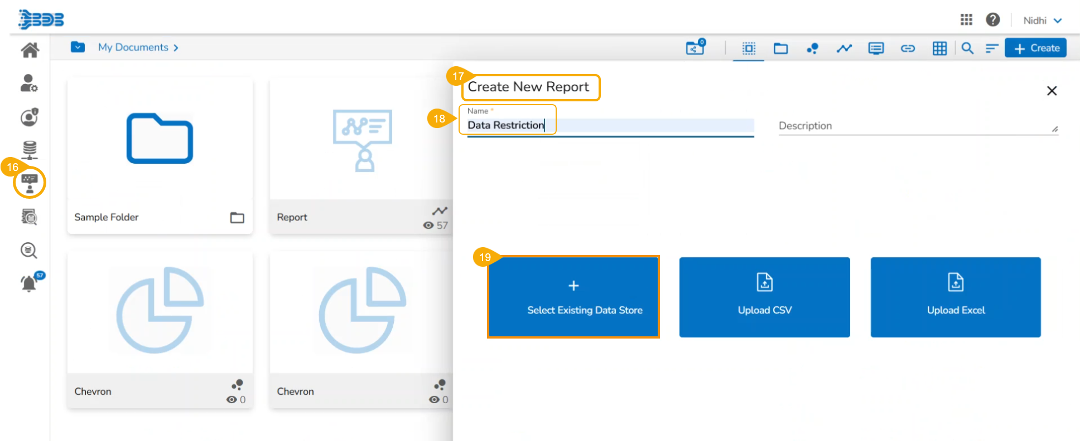Viewport: 1080px width, 441px height.
Task: Filter documents by folder icon in toolbar
Action: (780, 48)
